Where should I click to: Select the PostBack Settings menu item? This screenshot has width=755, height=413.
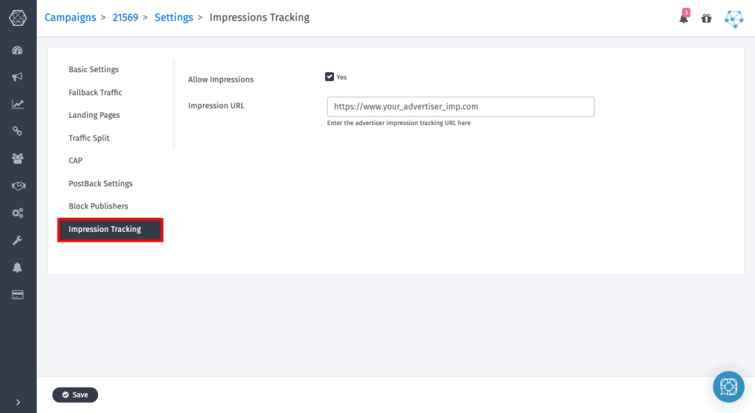(100, 183)
